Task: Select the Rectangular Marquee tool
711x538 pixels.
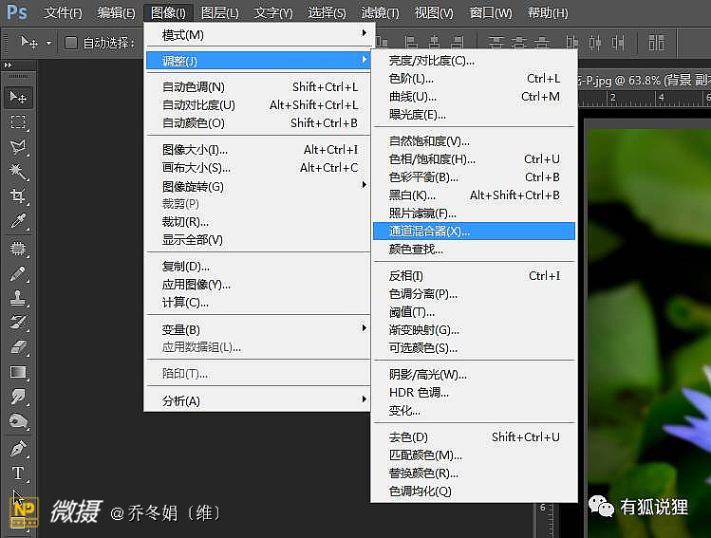Action: (18, 122)
